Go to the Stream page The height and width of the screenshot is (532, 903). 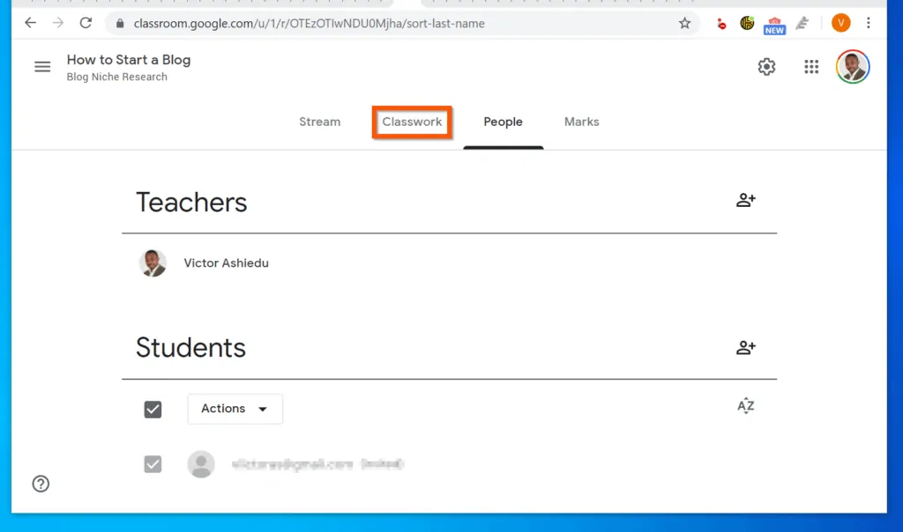pyautogui.click(x=319, y=122)
